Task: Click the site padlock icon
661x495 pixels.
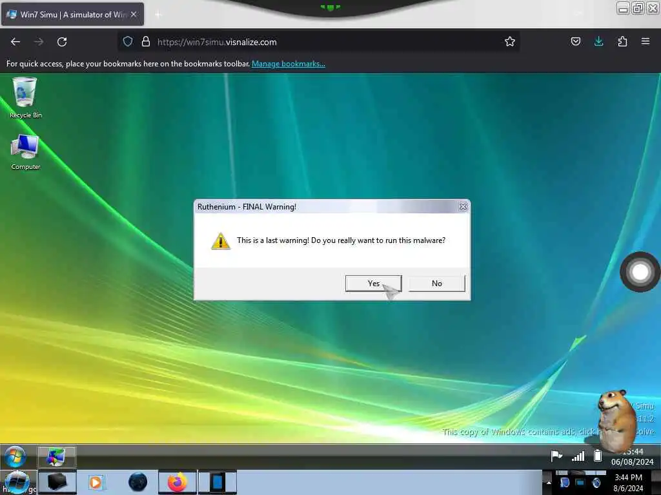Action: point(146,42)
